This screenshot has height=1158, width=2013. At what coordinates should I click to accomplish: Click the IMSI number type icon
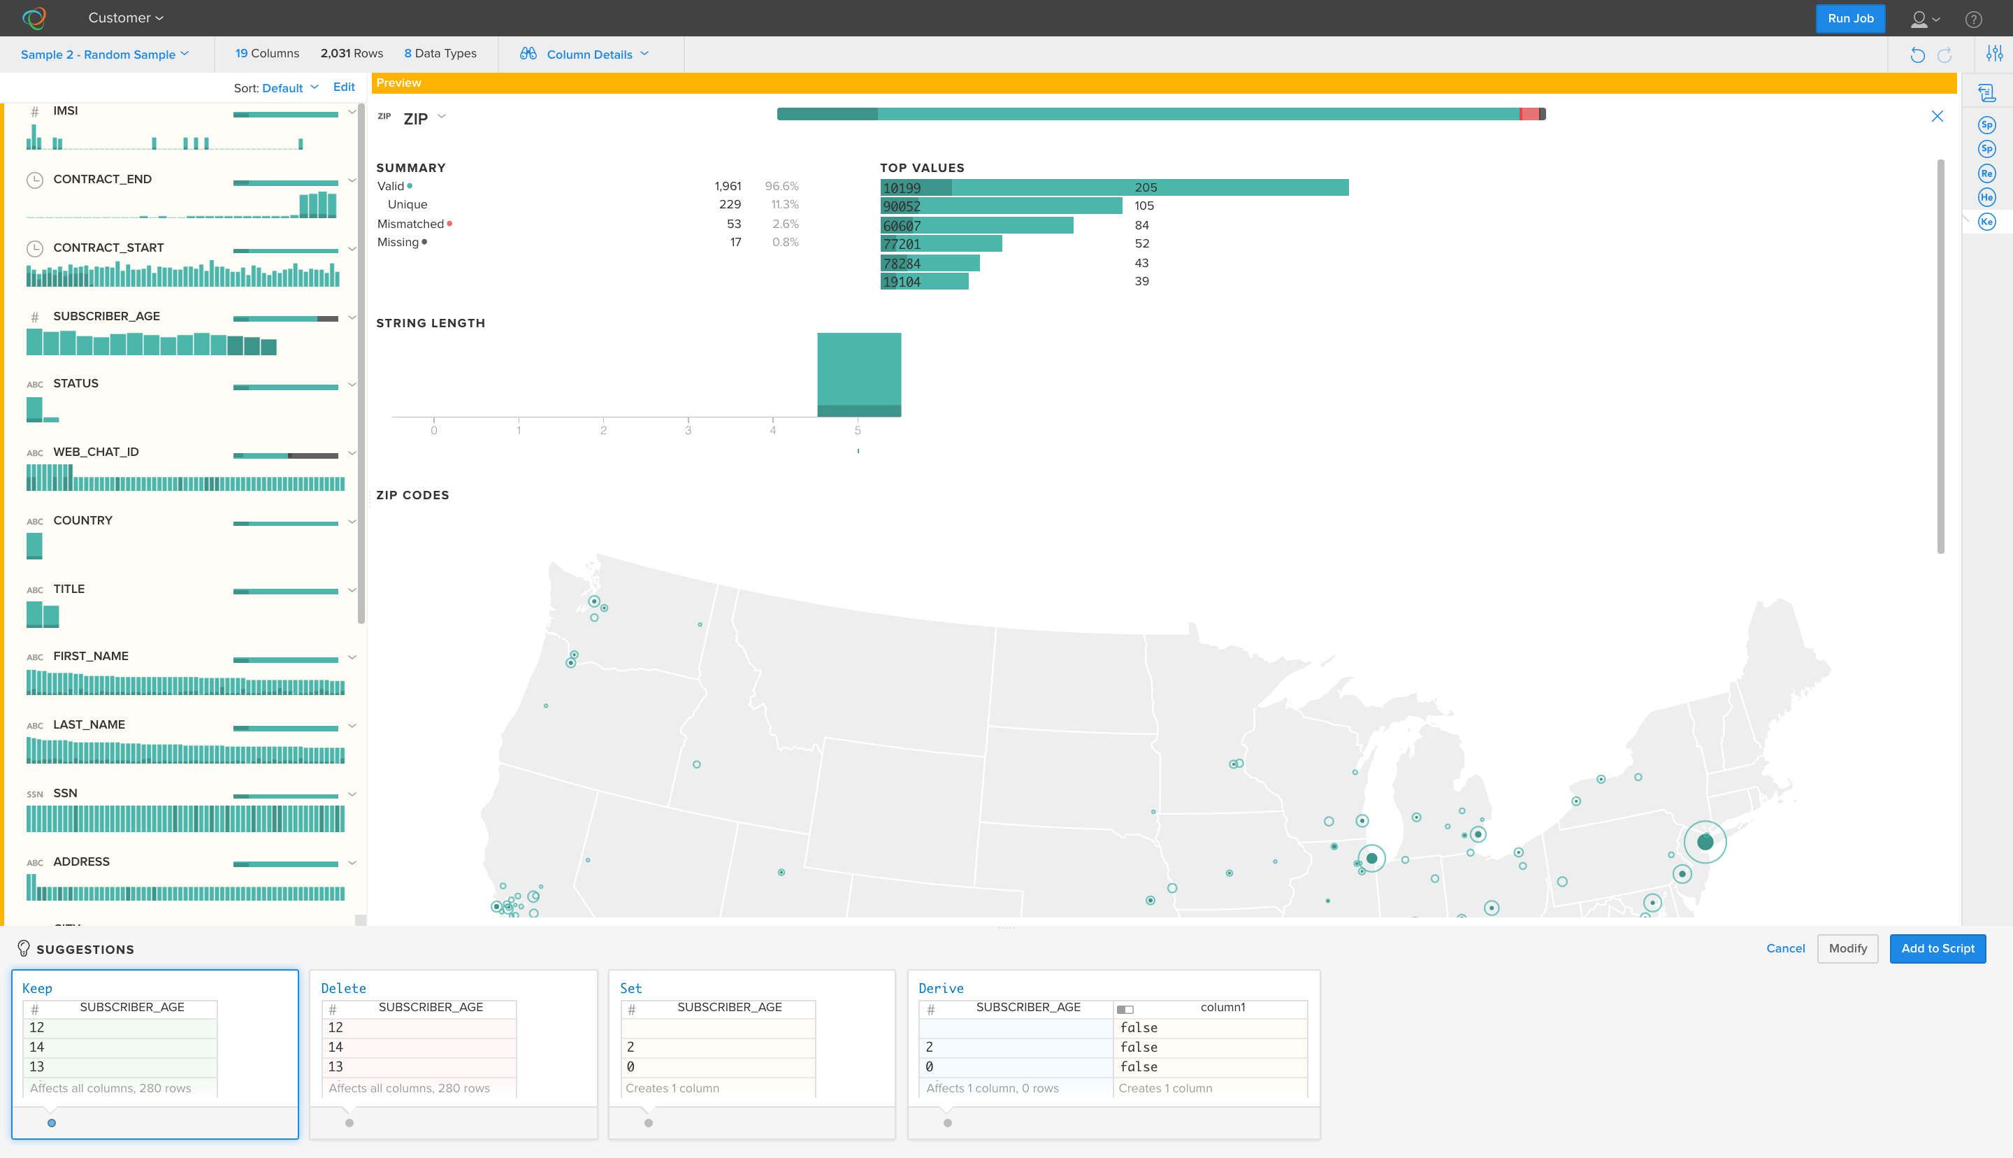34,112
